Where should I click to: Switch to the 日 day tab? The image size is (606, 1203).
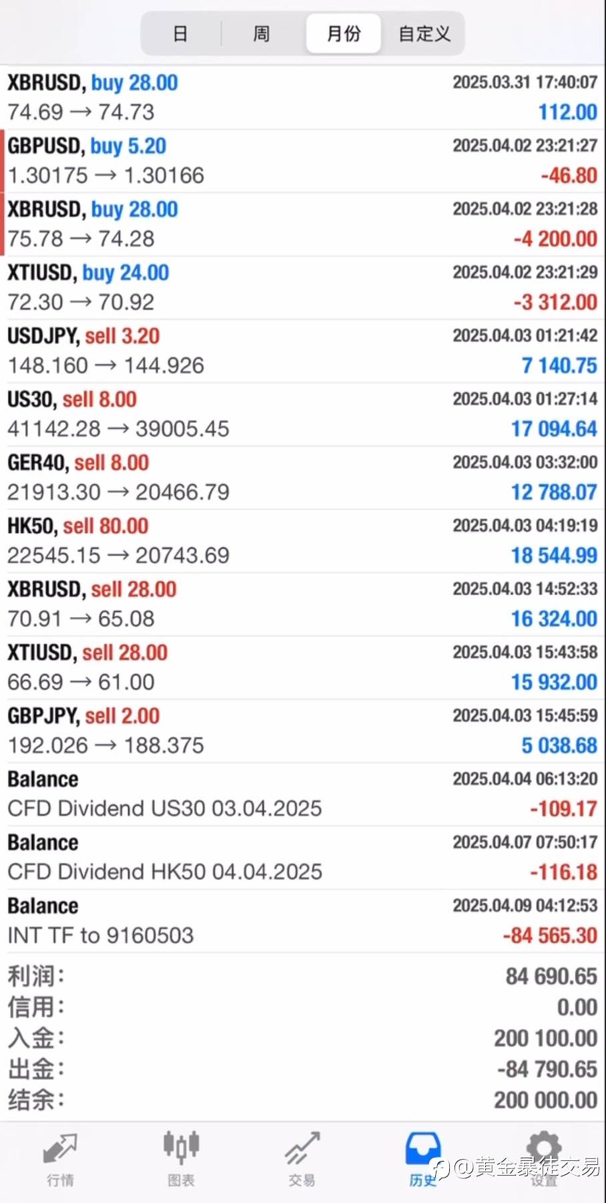point(180,33)
